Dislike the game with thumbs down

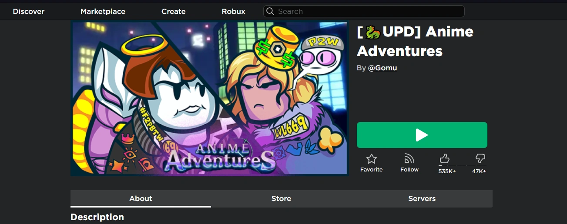480,158
